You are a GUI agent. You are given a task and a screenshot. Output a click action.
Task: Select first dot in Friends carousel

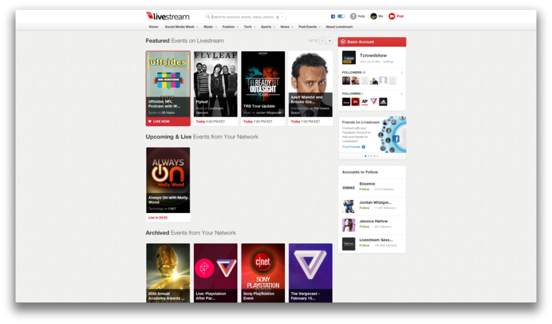[x=366, y=156]
